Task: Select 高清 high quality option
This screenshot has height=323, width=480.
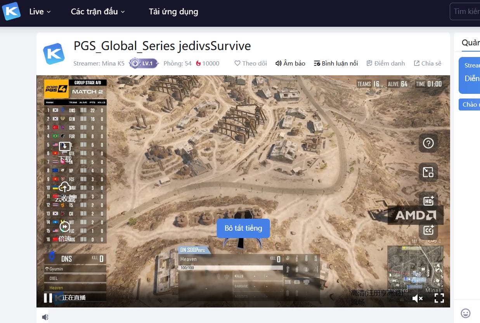Action: coord(377,293)
